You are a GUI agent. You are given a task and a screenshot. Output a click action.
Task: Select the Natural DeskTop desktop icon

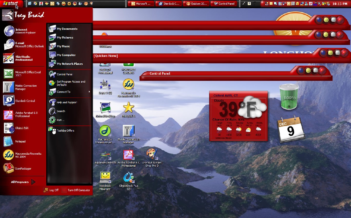click(105, 110)
